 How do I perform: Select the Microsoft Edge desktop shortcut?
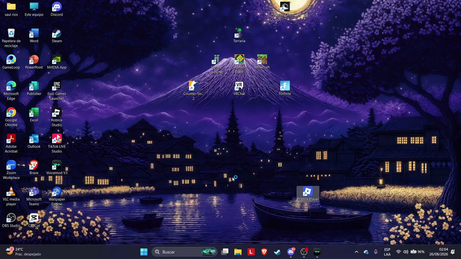pos(11,91)
